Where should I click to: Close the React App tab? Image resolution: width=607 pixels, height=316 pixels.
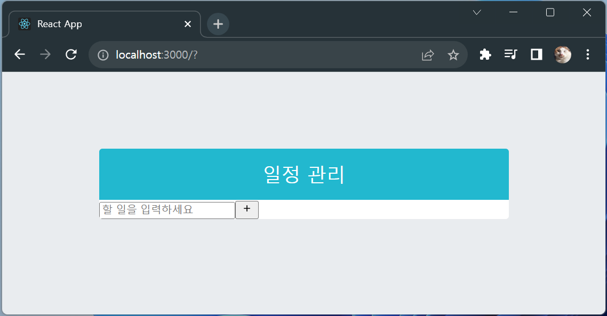[188, 24]
